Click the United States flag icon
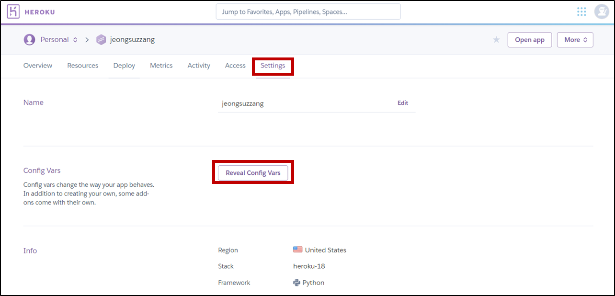615x296 pixels. pyautogui.click(x=297, y=250)
